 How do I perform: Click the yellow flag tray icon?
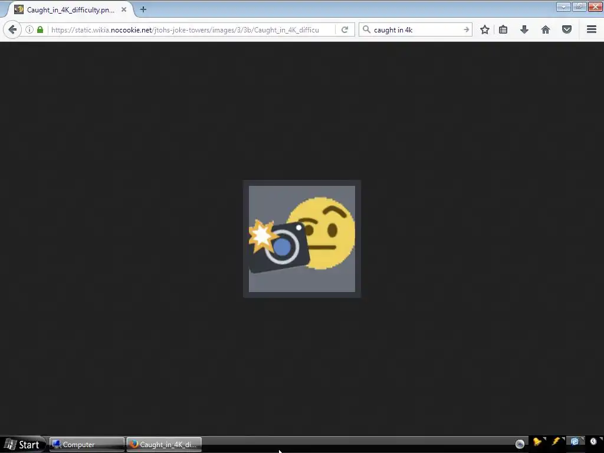(538, 442)
